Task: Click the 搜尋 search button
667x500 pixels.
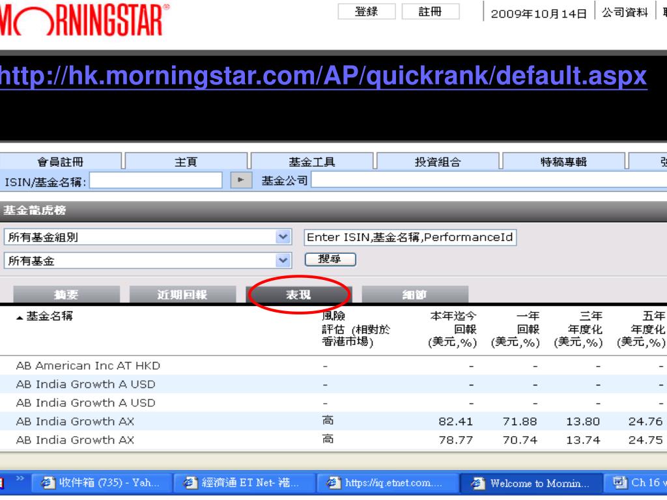Action: pyautogui.click(x=330, y=259)
